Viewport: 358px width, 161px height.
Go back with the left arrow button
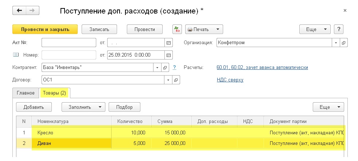(19, 11)
